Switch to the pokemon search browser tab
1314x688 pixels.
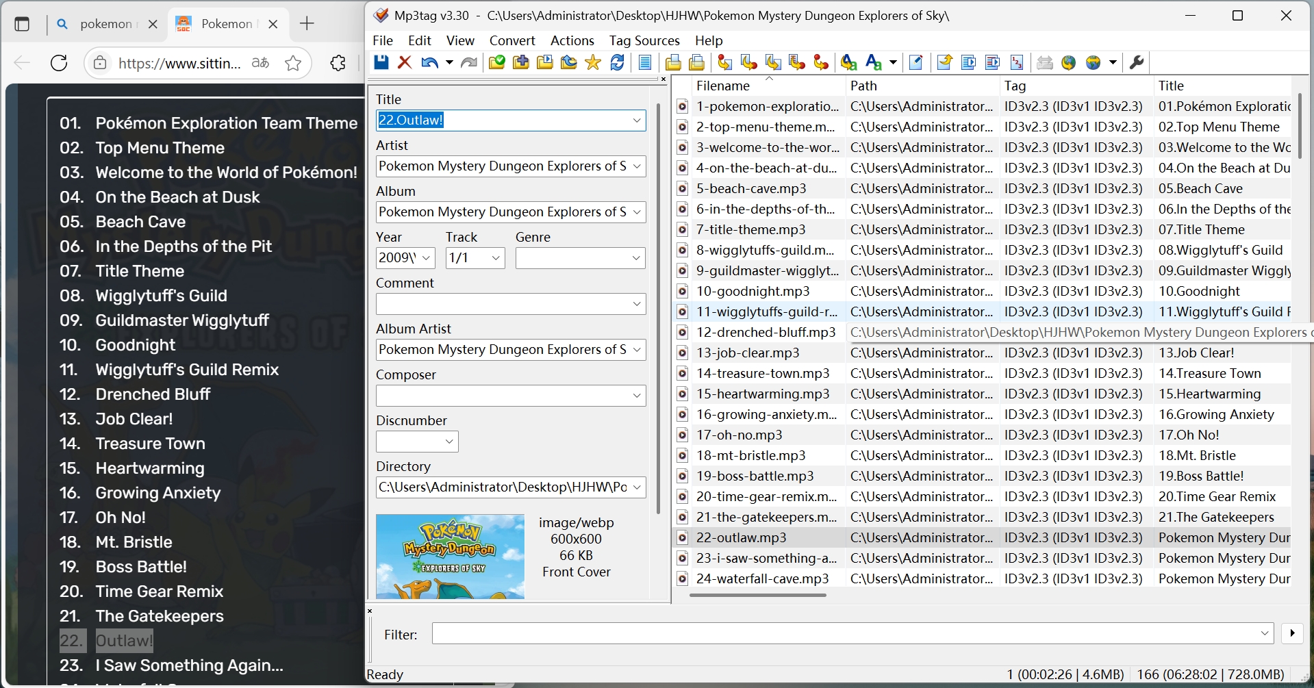106,24
